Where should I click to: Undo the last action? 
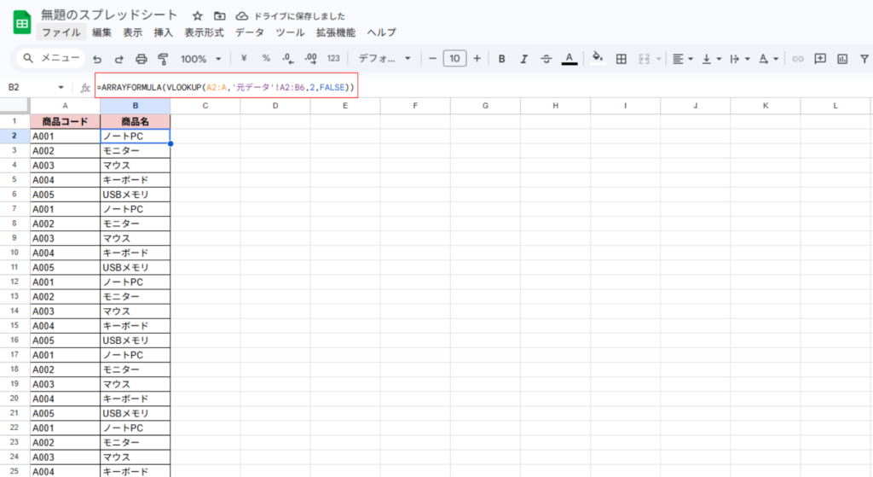97,59
